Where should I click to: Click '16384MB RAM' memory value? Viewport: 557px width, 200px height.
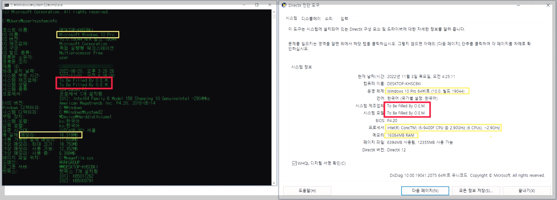[x=401, y=135]
